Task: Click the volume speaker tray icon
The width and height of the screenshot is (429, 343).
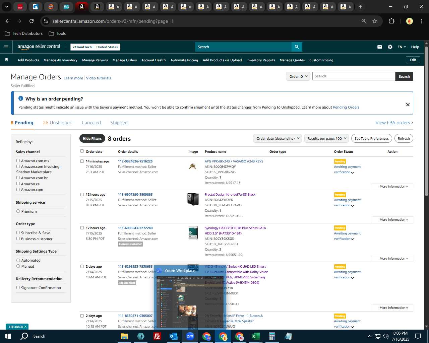Action: [385, 336]
